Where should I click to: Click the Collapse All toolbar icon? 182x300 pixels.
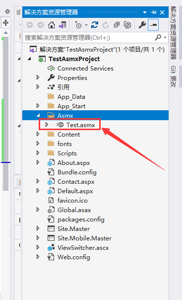point(117,25)
